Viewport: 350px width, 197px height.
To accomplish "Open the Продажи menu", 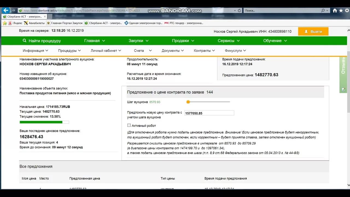I will [x=183, y=41].
